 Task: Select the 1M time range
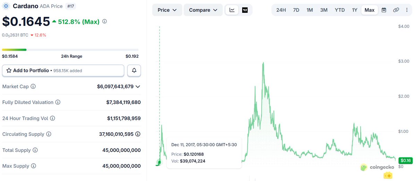coord(309,10)
